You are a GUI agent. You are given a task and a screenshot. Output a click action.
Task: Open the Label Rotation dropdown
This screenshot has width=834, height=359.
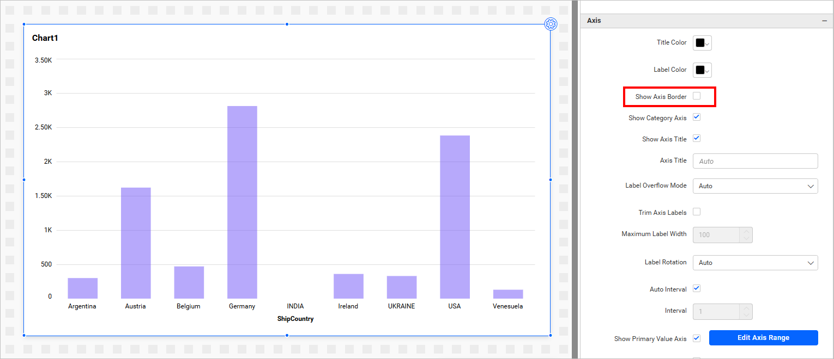(755, 263)
